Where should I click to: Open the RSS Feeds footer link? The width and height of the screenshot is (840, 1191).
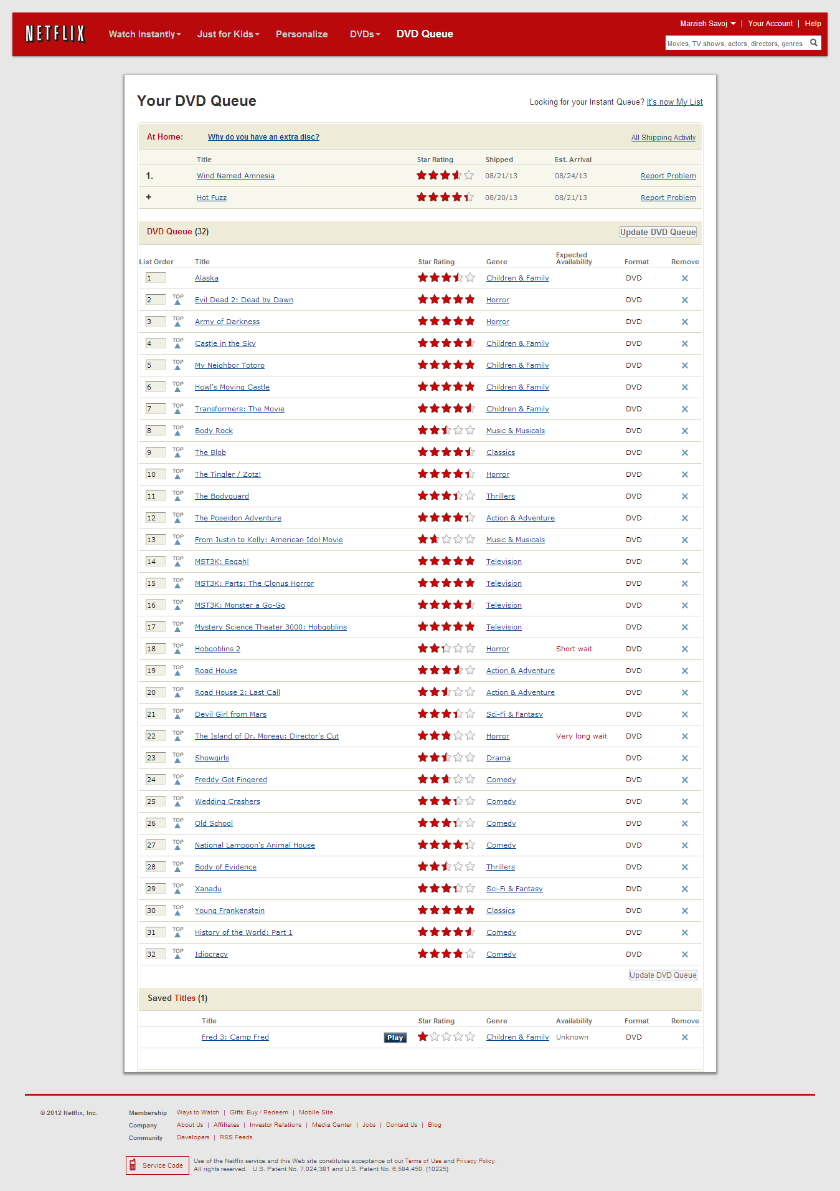236,1137
